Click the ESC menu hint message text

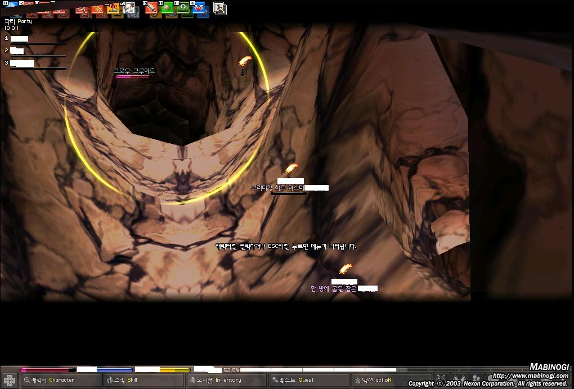click(x=286, y=247)
